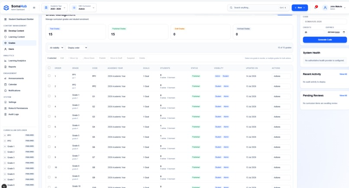
Task: Open the John Makola profile dropdown
Action: click(x=334, y=7)
